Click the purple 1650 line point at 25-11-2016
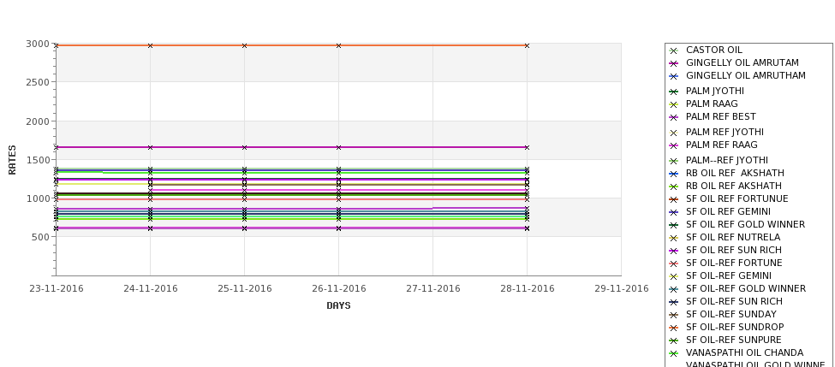835x367 pixels. pyautogui.click(x=244, y=147)
